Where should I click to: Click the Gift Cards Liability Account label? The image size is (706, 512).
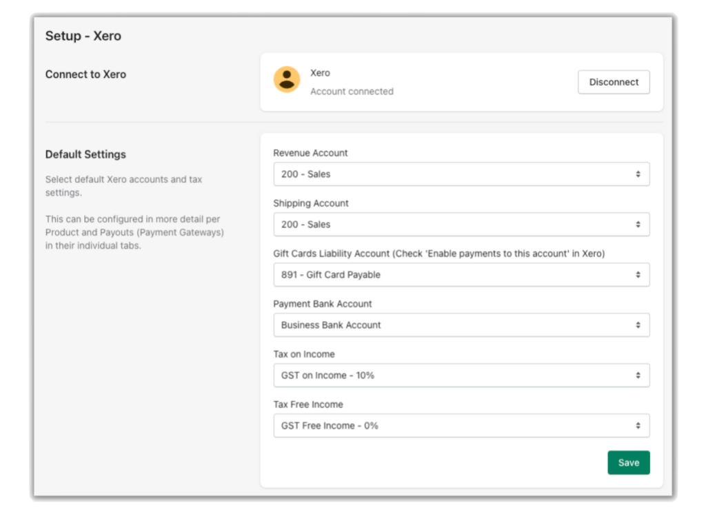click(x=439, y=254)
